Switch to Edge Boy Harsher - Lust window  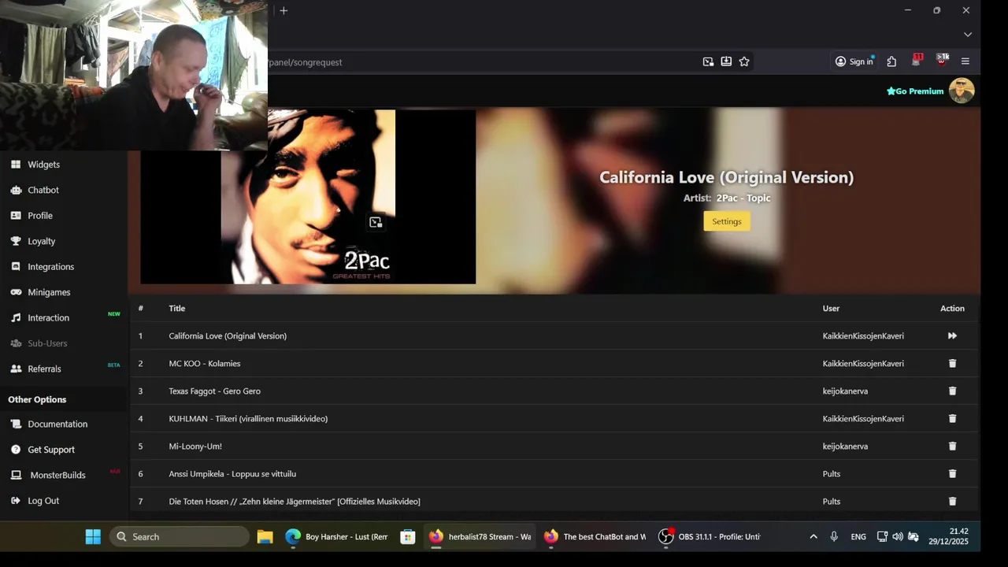[x=337, y=537]
